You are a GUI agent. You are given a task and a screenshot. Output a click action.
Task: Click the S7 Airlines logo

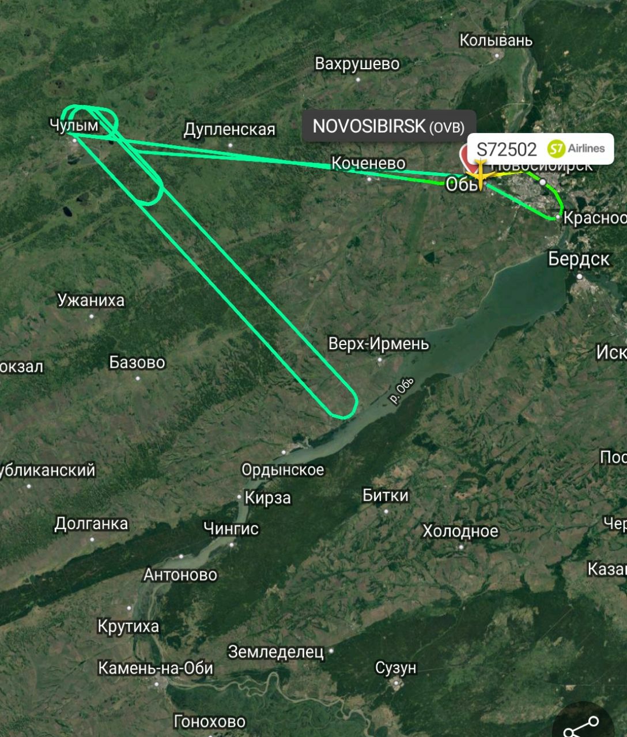(x=576, y=149)
